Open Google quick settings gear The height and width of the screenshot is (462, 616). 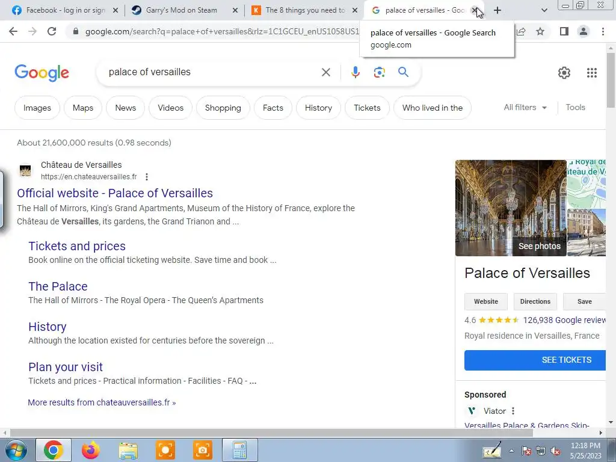click(564, 73)
